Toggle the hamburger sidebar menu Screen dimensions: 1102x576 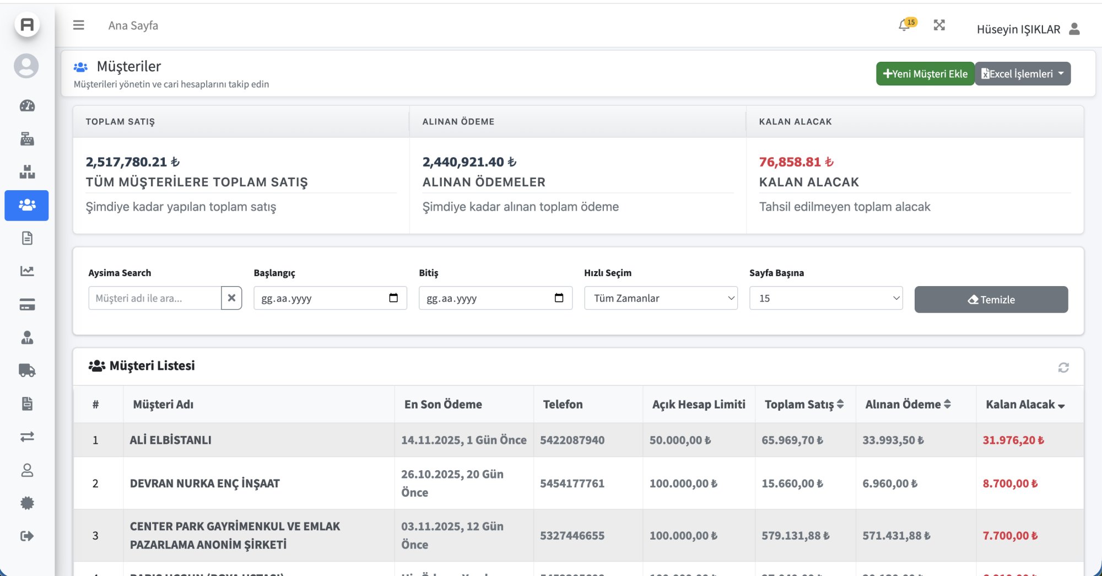[x=79, y=25]
